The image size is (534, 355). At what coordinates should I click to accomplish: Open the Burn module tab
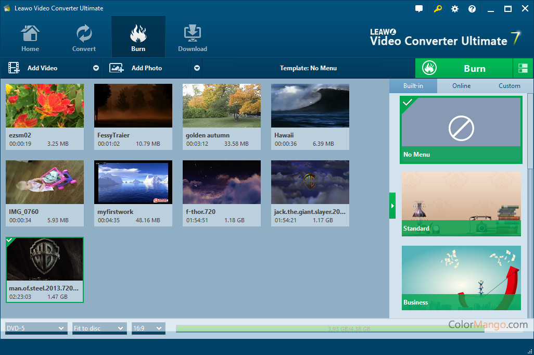pyautogui.click(x=138, y=37)
